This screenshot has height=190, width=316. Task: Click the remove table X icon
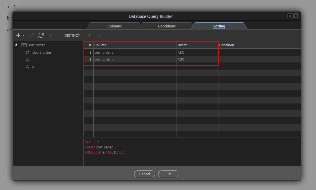tap(51, 35)
